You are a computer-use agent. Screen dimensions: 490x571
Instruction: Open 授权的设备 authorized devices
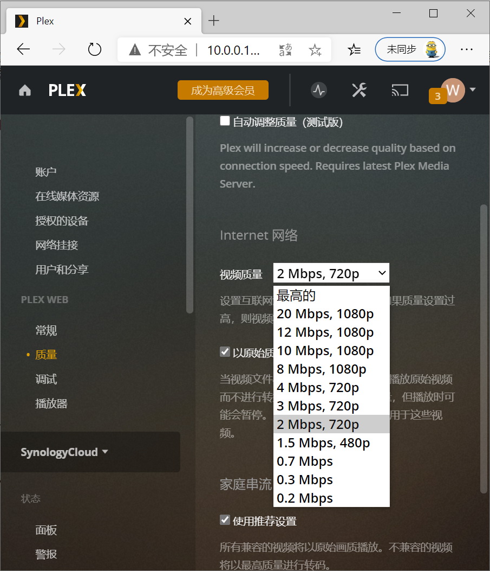coord(62,221)
